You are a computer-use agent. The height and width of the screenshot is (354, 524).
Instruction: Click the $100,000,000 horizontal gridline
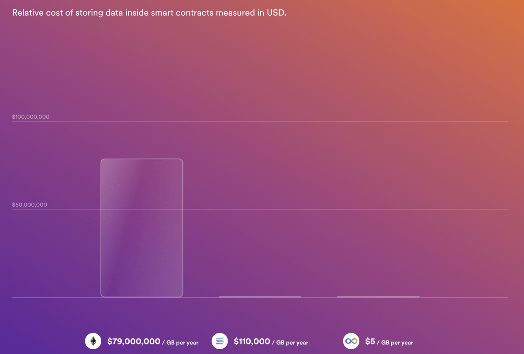pyautogui.click(x=306, y=121)
